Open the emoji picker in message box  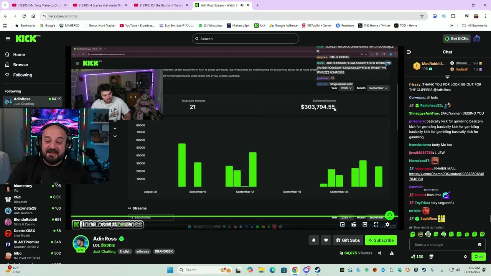[479, 245]
